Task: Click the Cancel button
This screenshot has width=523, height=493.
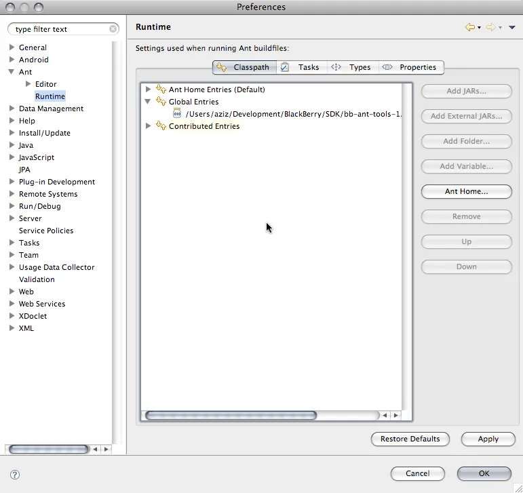Action: point(418,473)
